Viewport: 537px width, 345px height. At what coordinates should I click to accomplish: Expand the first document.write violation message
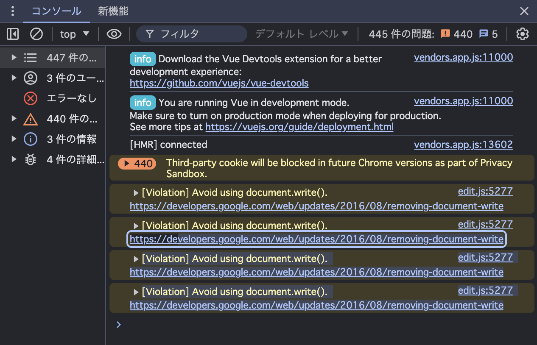tap(136, 192)
